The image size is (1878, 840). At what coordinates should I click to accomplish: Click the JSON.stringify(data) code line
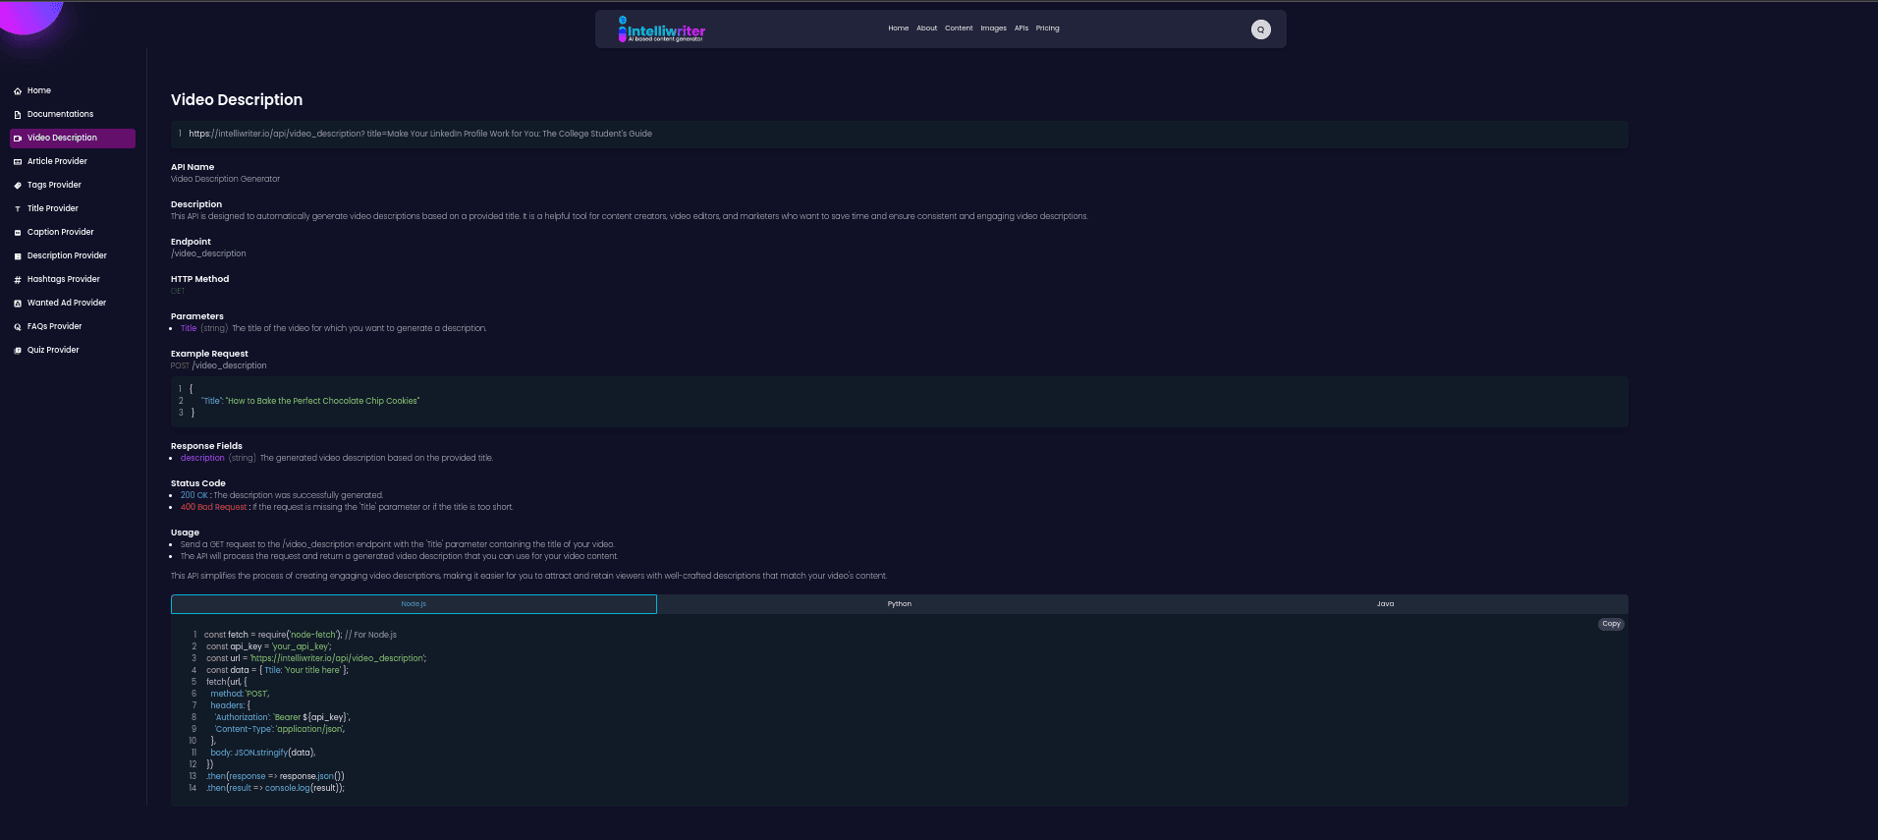click(263, 753)
